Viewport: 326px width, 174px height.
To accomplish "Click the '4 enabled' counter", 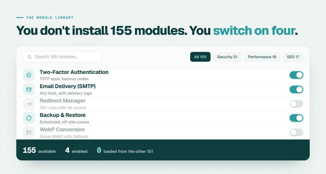I will [76, 150].
